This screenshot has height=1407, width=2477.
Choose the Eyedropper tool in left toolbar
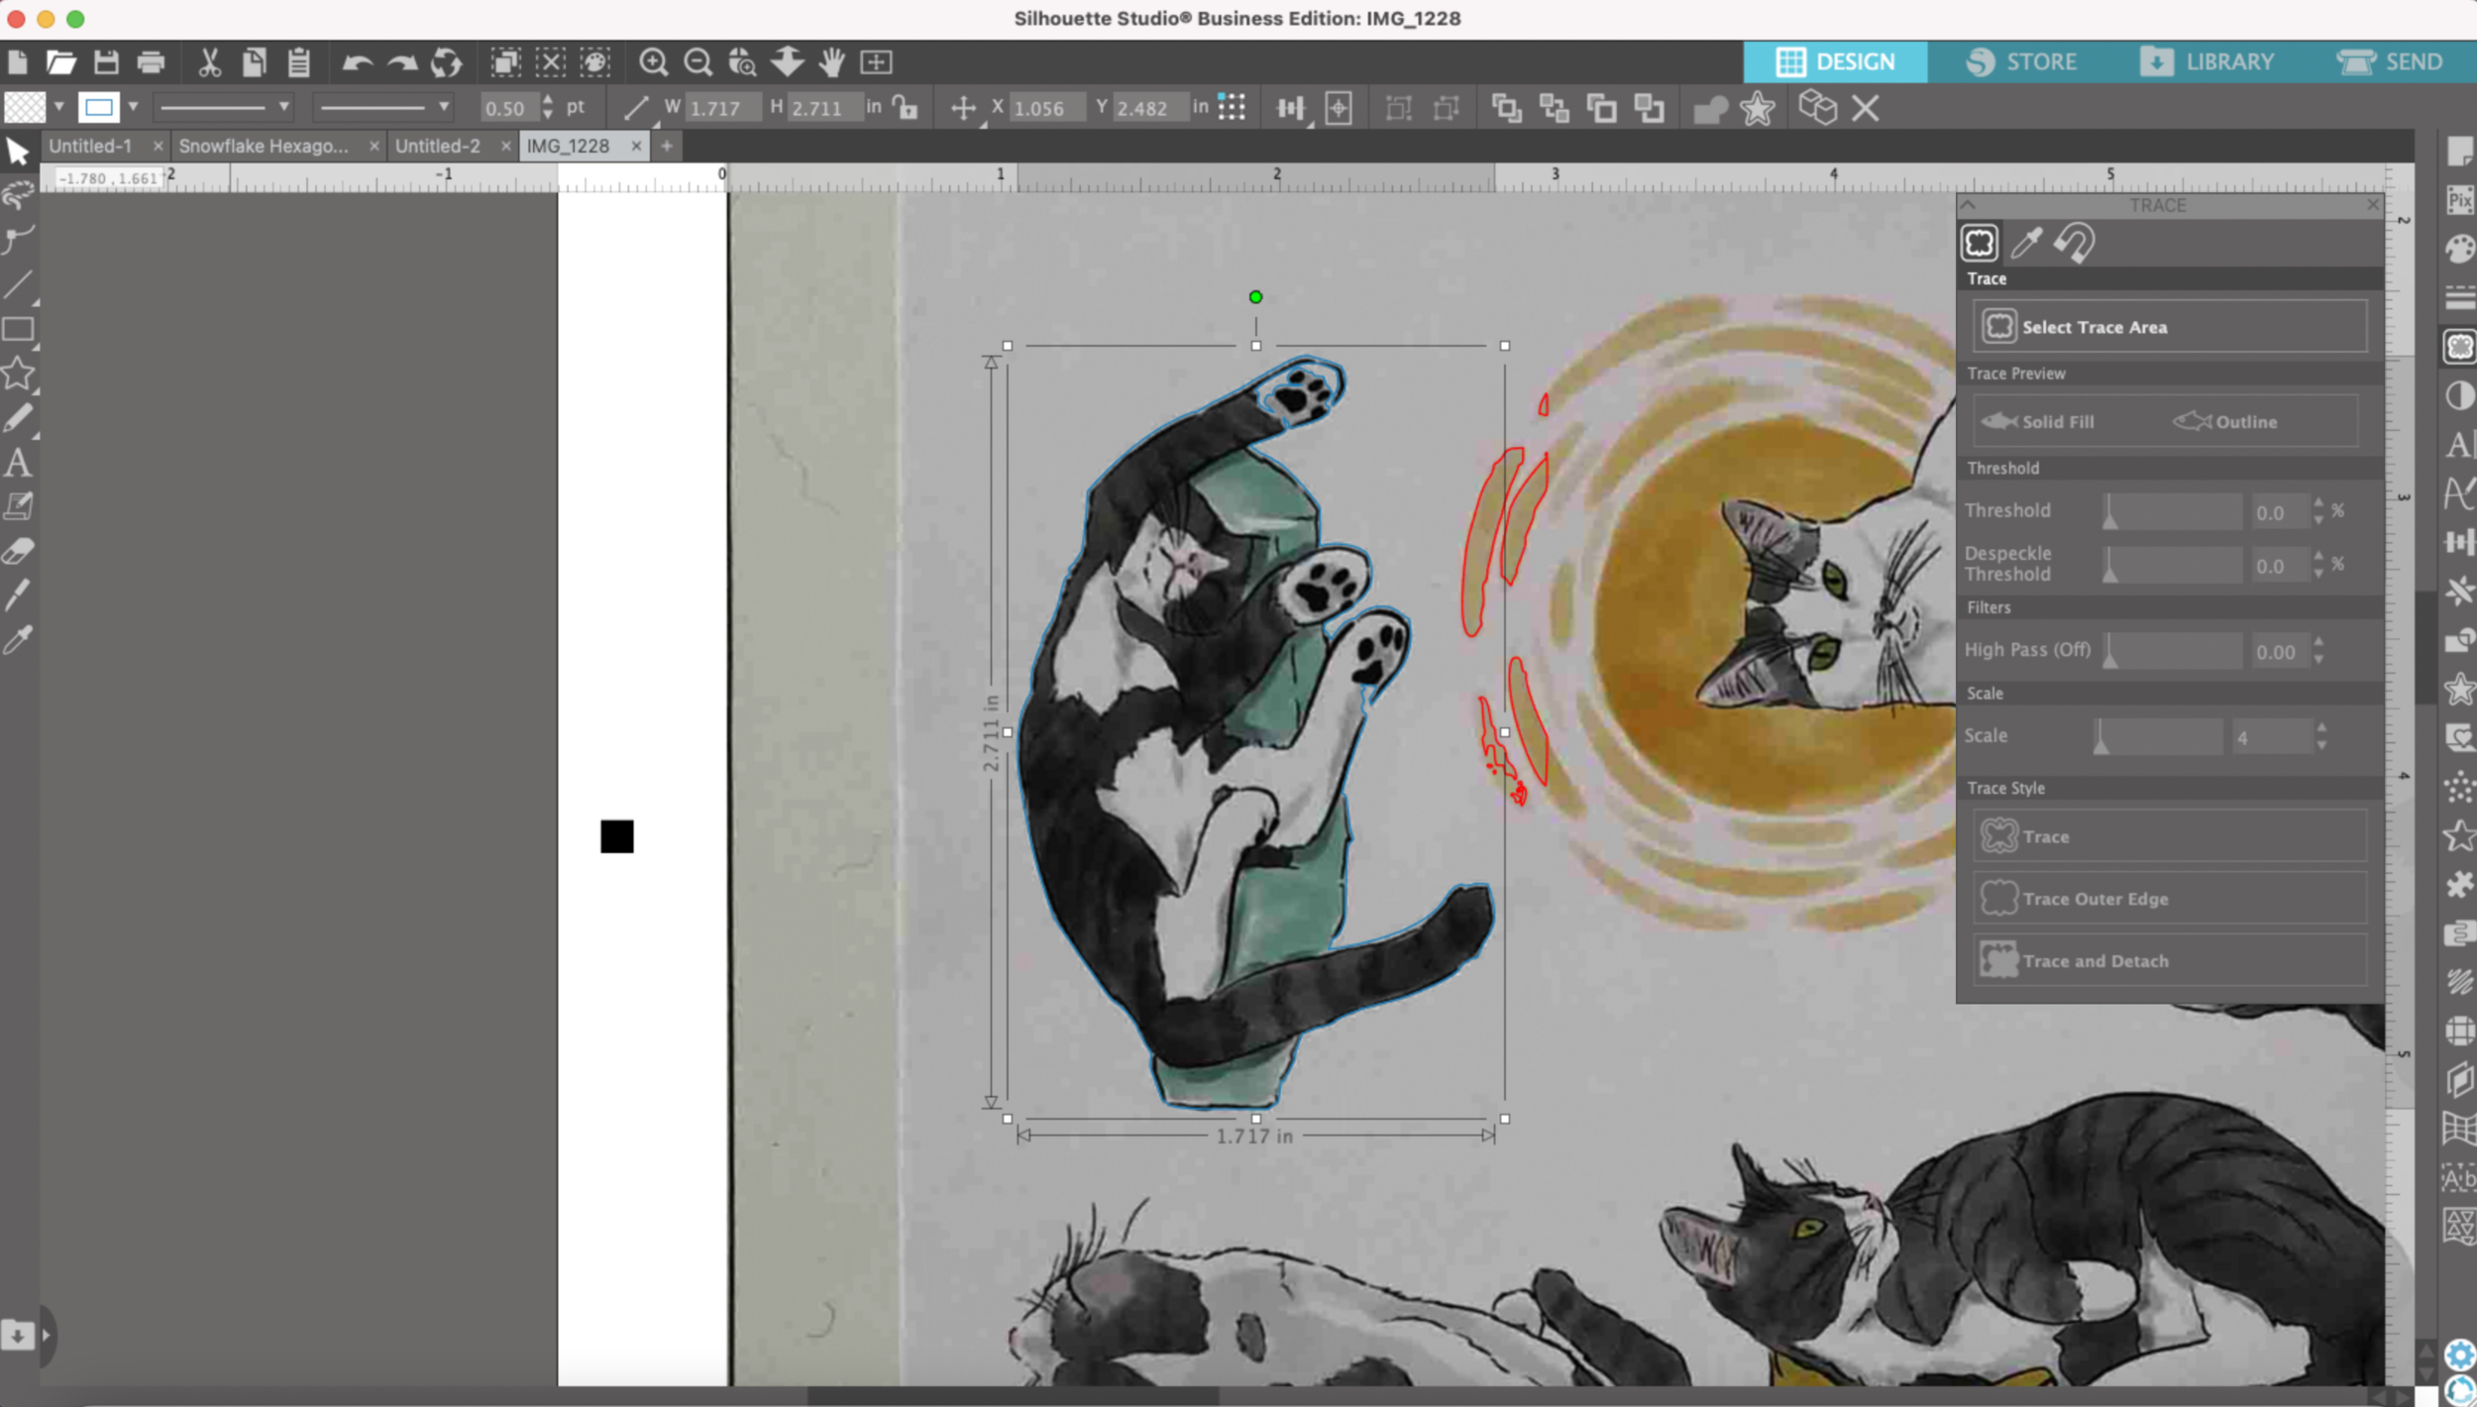tap(18, 639)
